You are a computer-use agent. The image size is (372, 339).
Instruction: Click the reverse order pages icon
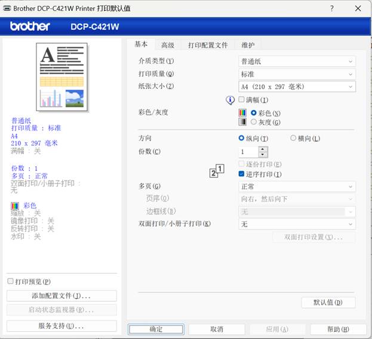[216, 171]
